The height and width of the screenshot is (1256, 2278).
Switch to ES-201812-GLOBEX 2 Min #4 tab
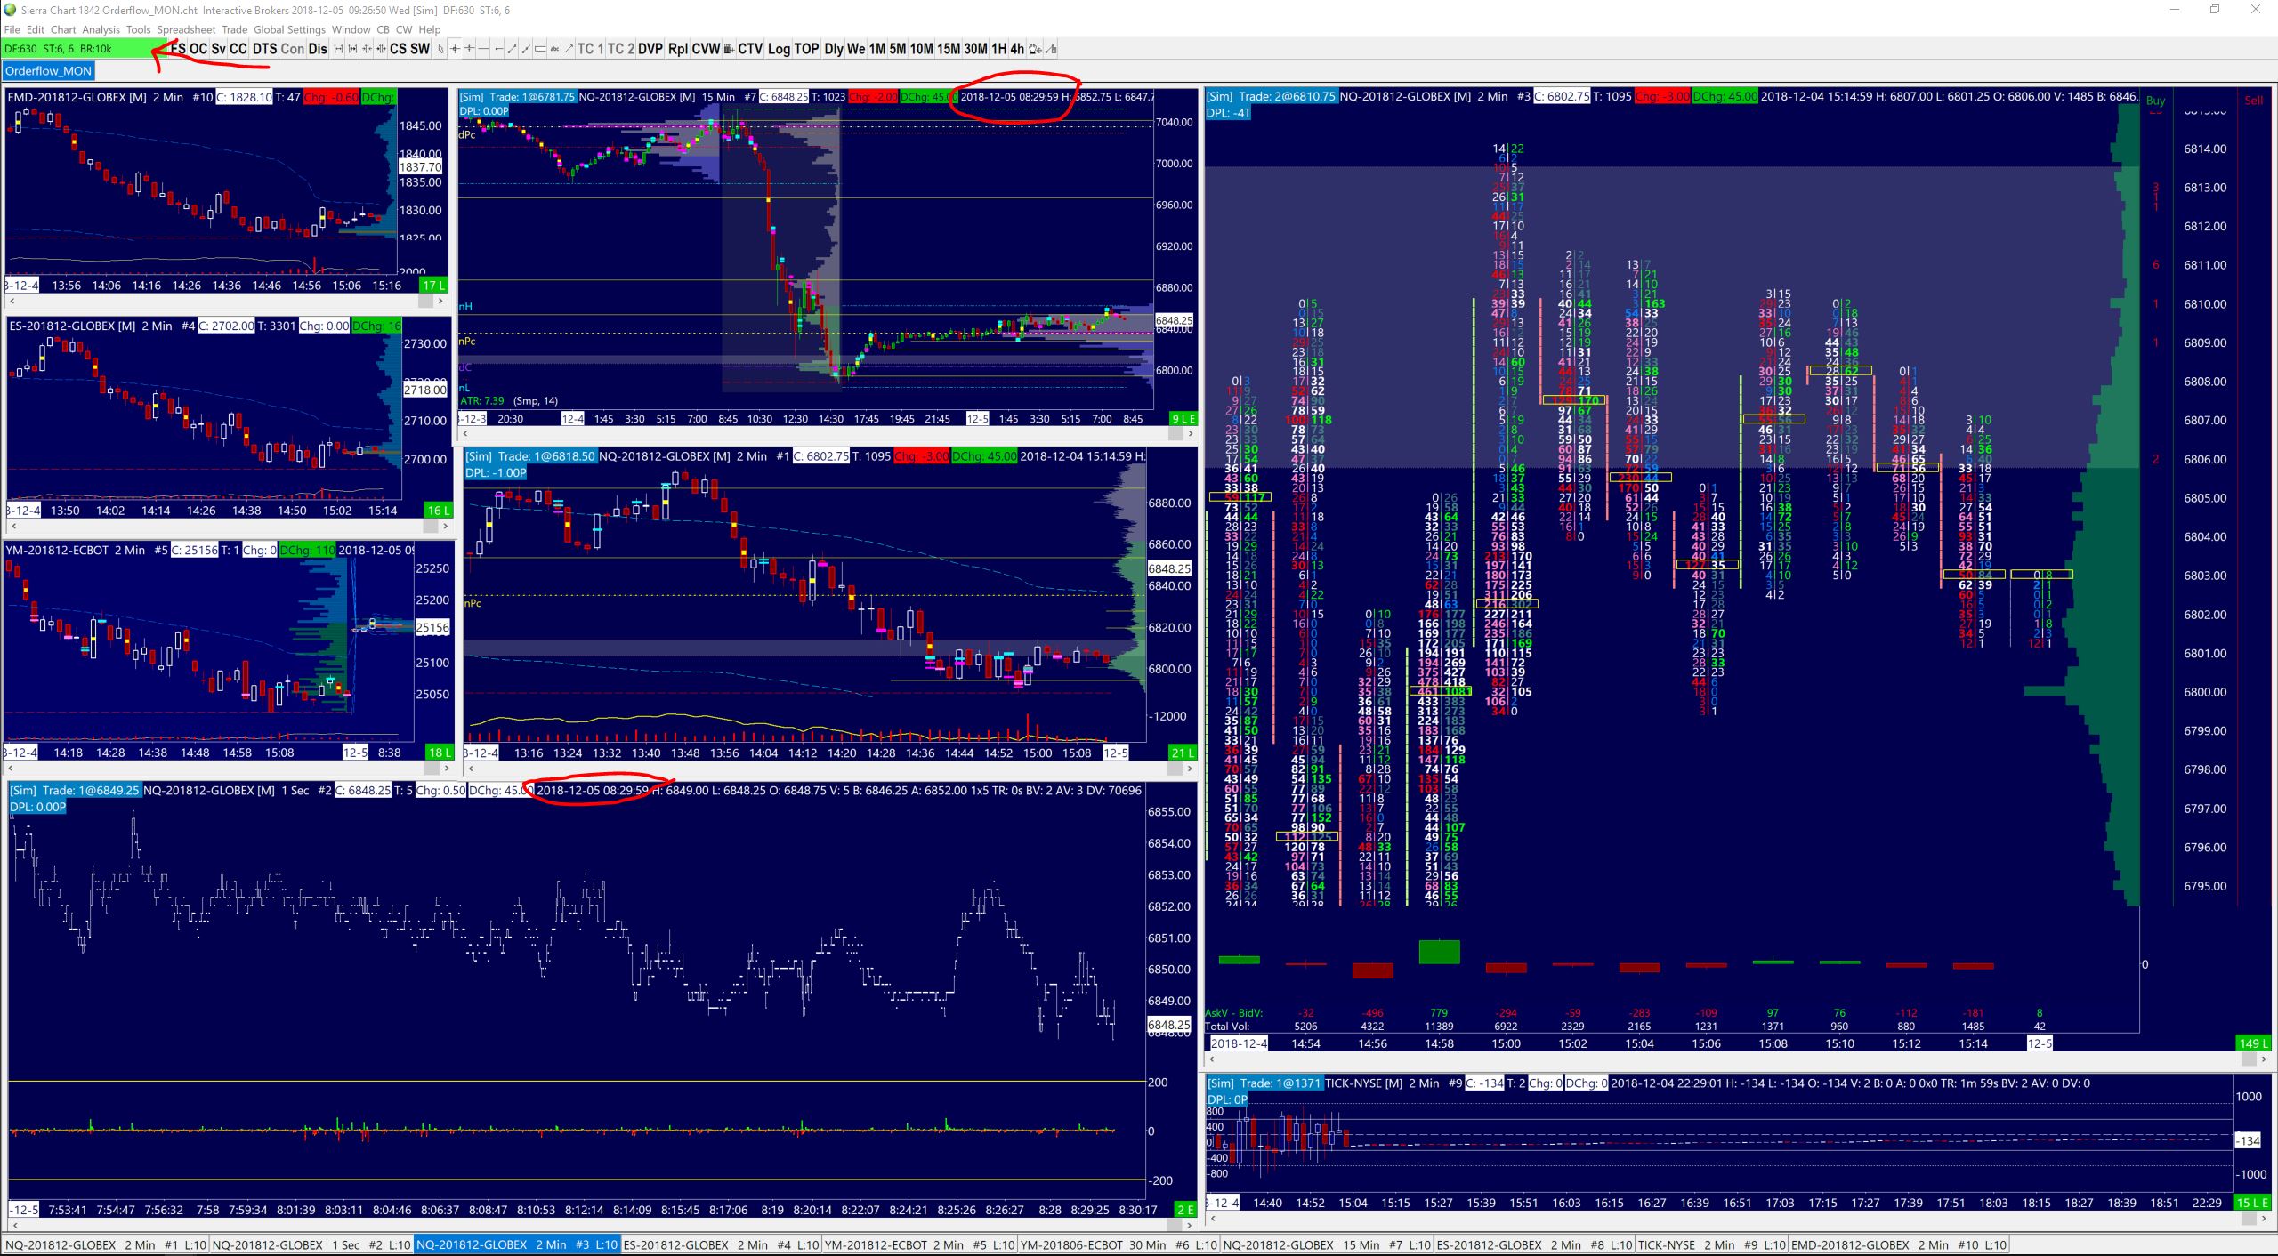pyautogui.click(x=720, y=1244)
